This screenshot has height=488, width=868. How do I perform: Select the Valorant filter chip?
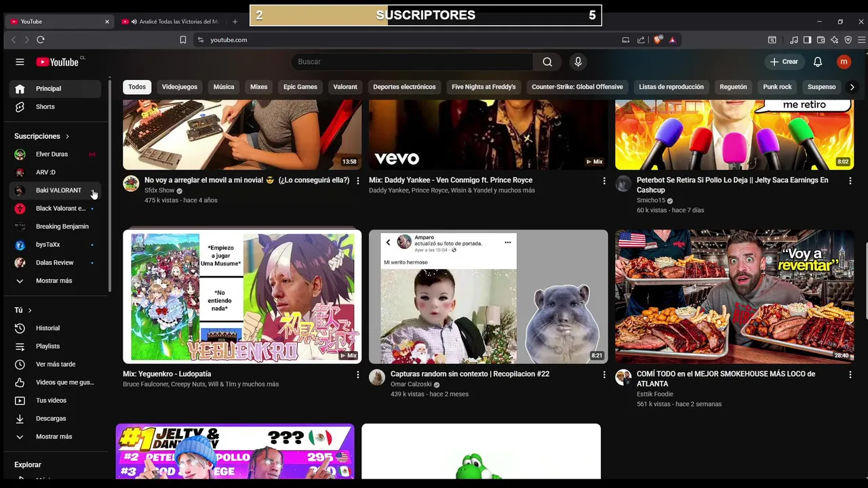(x=345, y=87)
